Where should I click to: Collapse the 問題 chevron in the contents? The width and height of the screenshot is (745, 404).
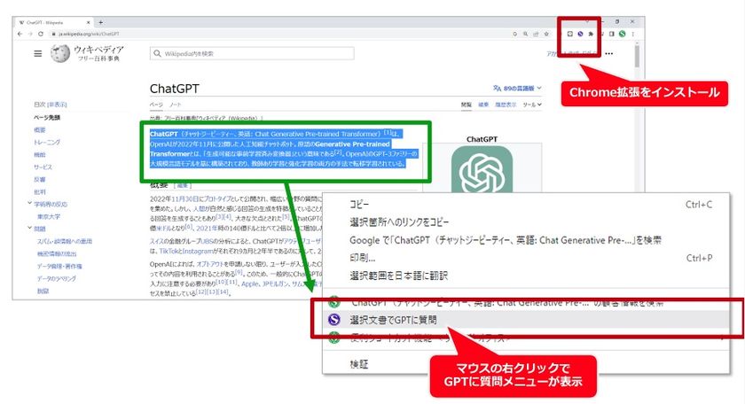(29, 228)
